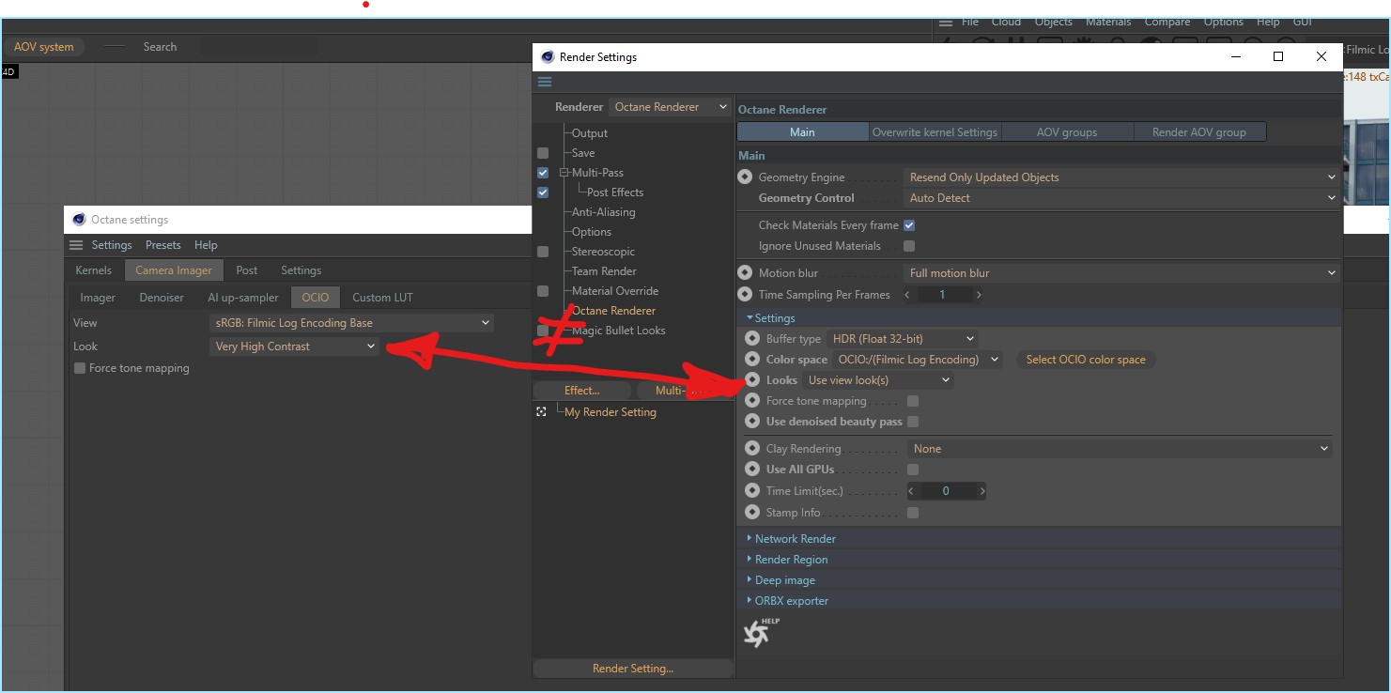Open the Presets menu in Octane settings

coord(163,245)
